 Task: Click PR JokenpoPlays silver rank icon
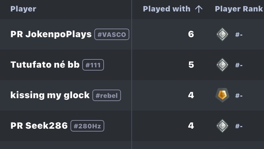(222, 34)
